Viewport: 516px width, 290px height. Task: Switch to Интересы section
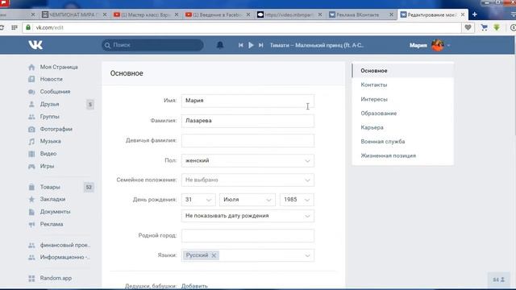point(374,99)
